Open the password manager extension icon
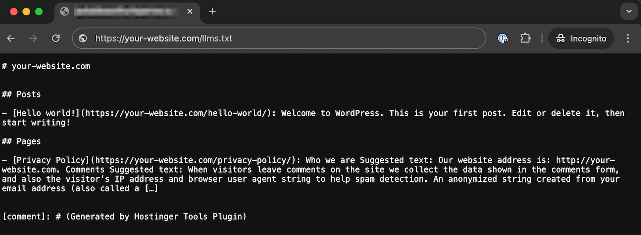 pyautogui.click(x=503, y=39)
